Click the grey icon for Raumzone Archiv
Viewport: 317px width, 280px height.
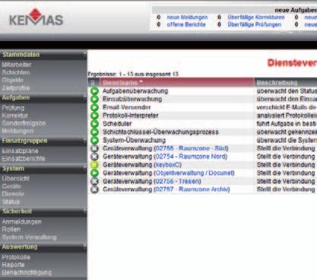pyautogui.click(x=94, y=189)
